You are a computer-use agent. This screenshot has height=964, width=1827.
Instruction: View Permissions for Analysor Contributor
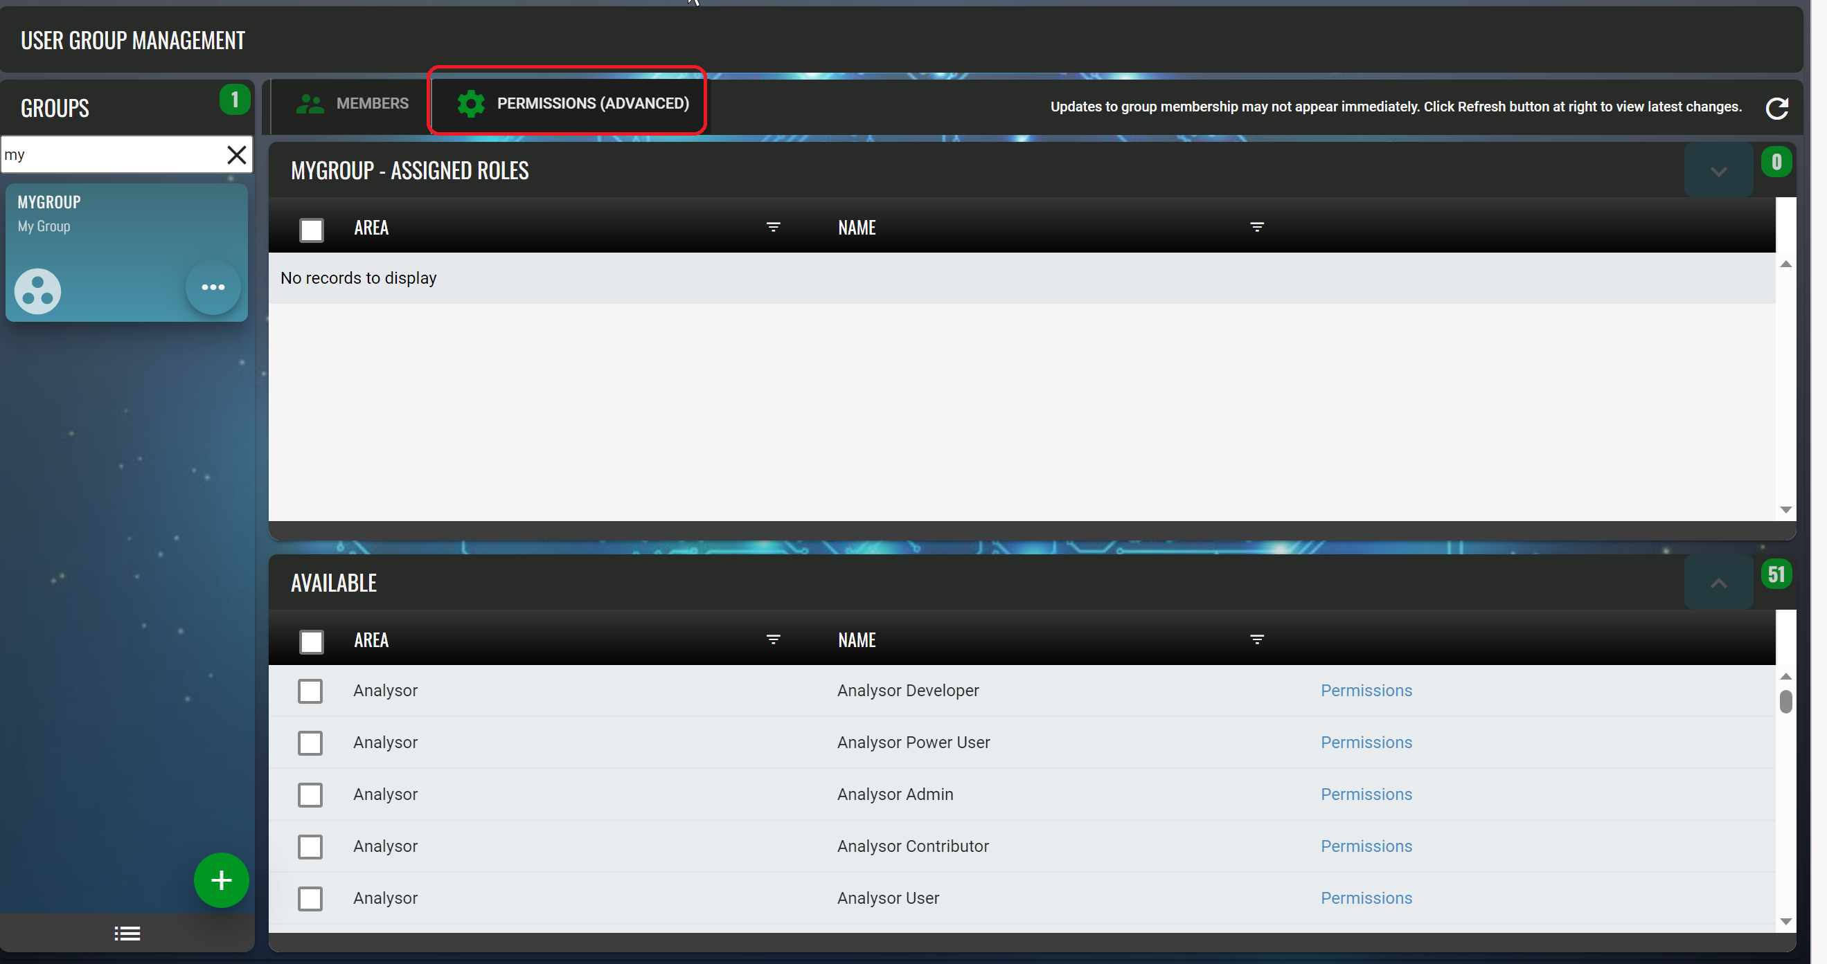pos(1365,846)
